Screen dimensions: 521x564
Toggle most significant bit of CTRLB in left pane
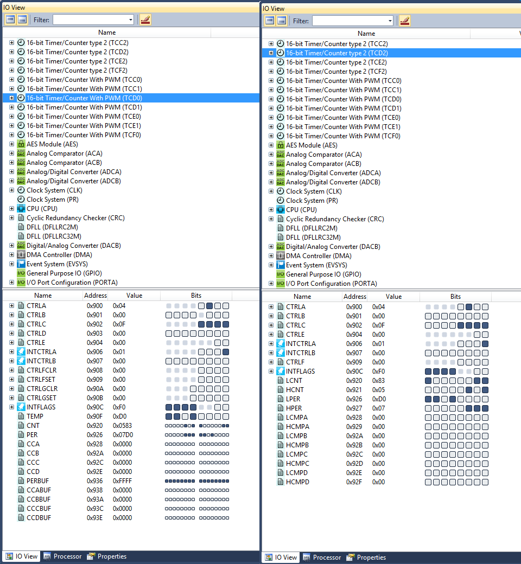click(x=168, y=315)
